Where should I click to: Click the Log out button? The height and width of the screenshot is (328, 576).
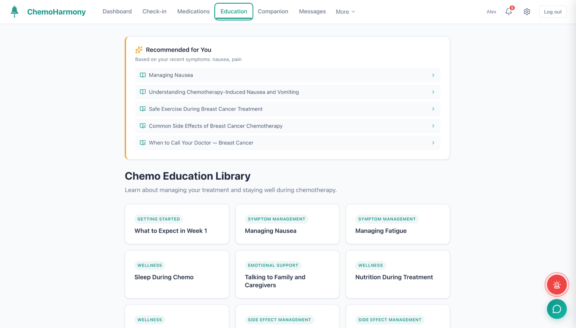tap(553, 12)
